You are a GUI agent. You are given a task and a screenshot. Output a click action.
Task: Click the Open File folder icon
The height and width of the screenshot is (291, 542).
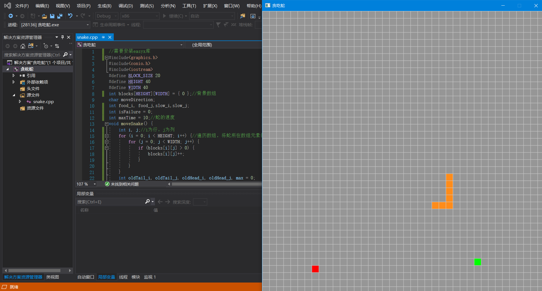(44, 16)
